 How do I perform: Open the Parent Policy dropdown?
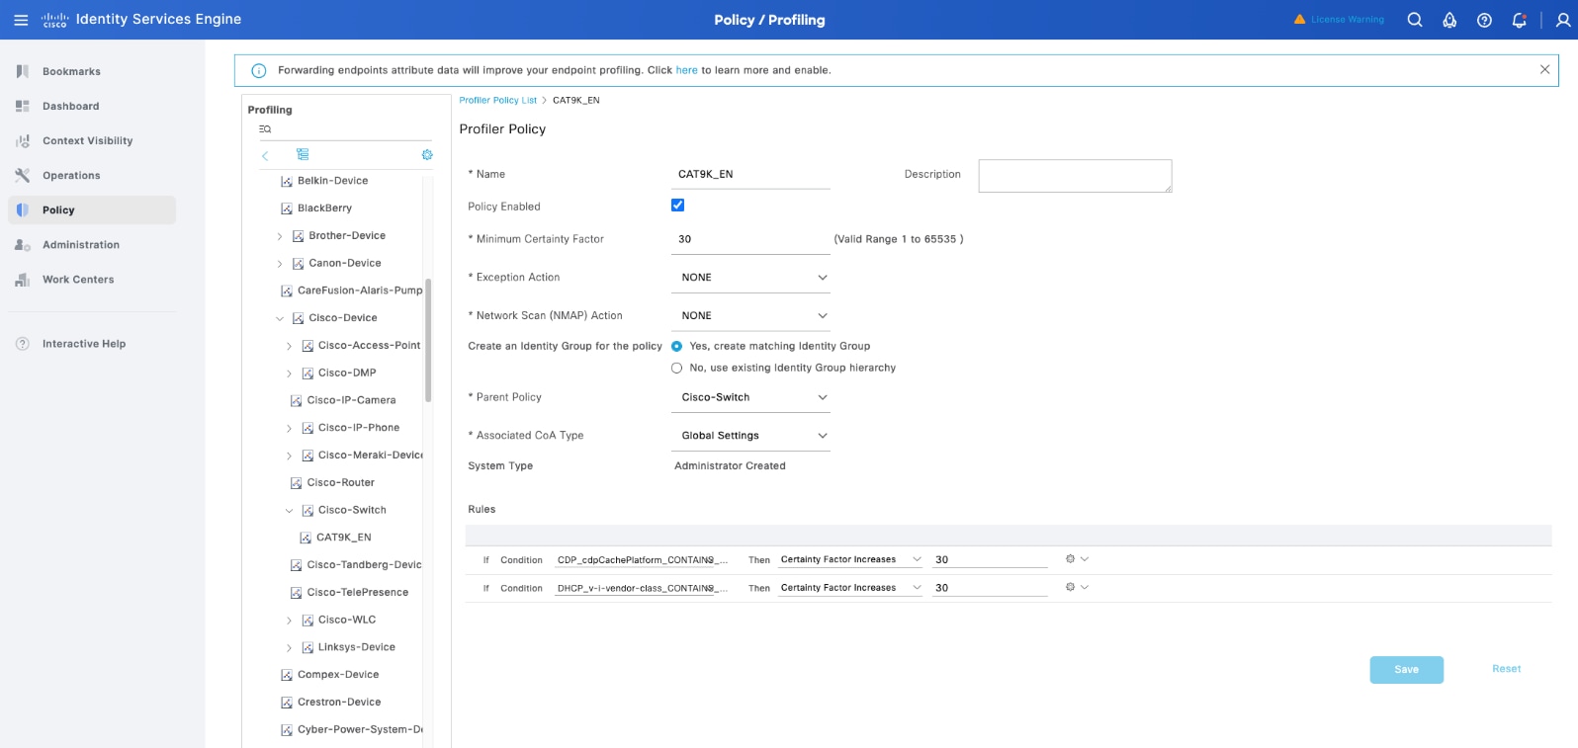tap(750, 397)
